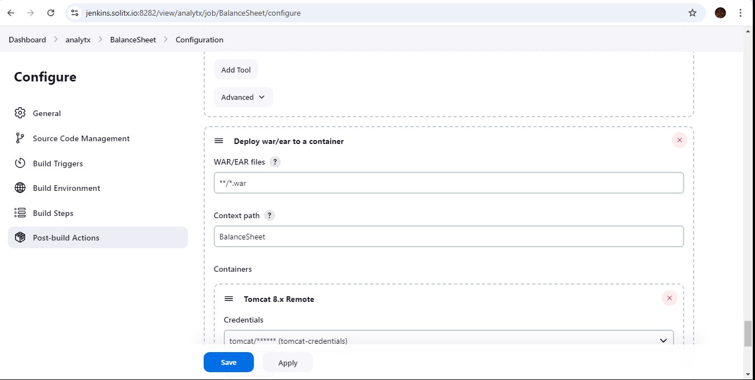Save the job configuration
The height and width of the screenshot is (380, 755).
[228, 362]
